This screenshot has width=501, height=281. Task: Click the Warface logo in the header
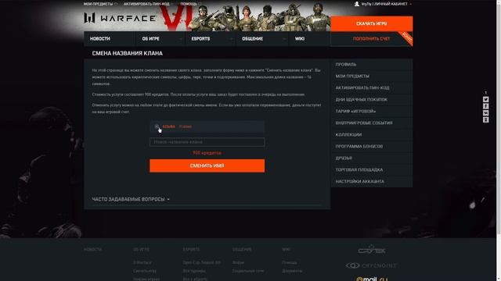tap(120, 18)
